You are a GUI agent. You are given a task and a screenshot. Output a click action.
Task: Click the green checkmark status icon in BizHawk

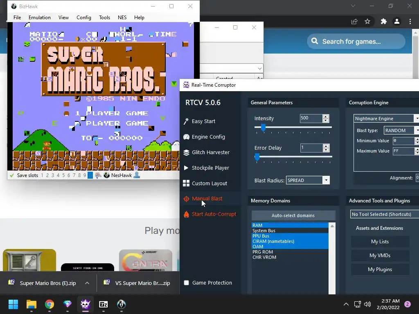tap(12, 175)
